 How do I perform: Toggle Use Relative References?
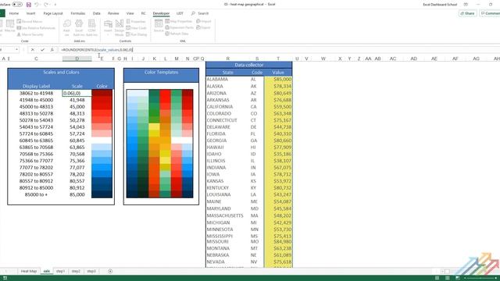(36, 28)
